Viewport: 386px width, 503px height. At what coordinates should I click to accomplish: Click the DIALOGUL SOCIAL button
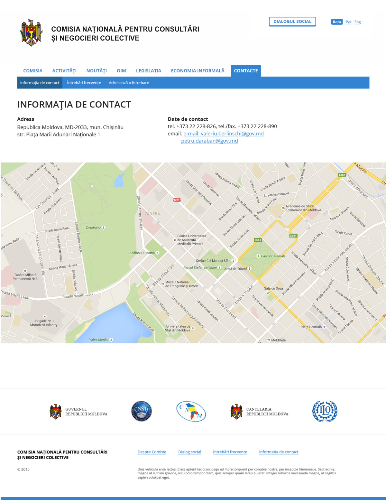coord(292,22)
